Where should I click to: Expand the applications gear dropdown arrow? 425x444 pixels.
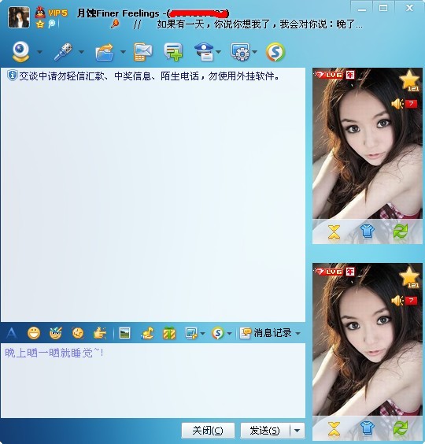tap(254, 52)
